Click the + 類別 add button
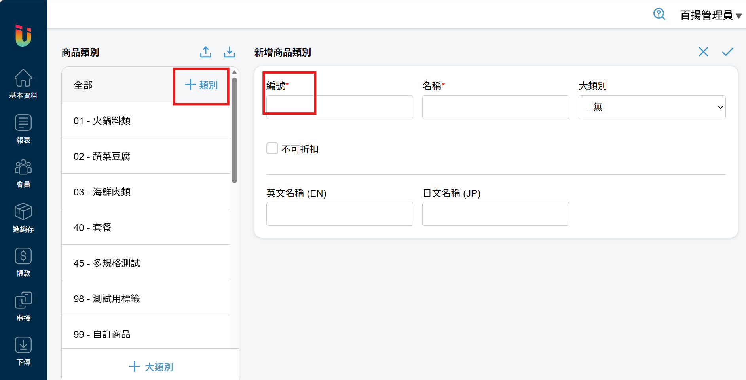Viewport: 746px width, 380px height. (201, 85)
